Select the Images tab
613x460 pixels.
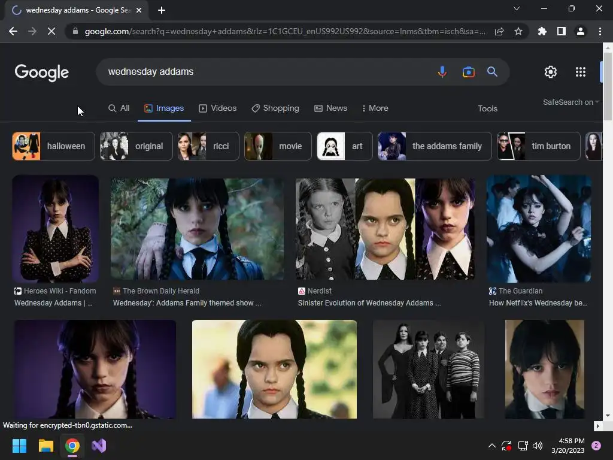164,108
